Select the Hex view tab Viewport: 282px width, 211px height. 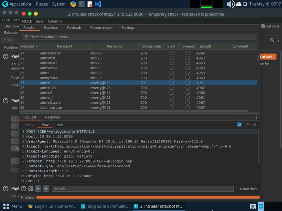60,125
